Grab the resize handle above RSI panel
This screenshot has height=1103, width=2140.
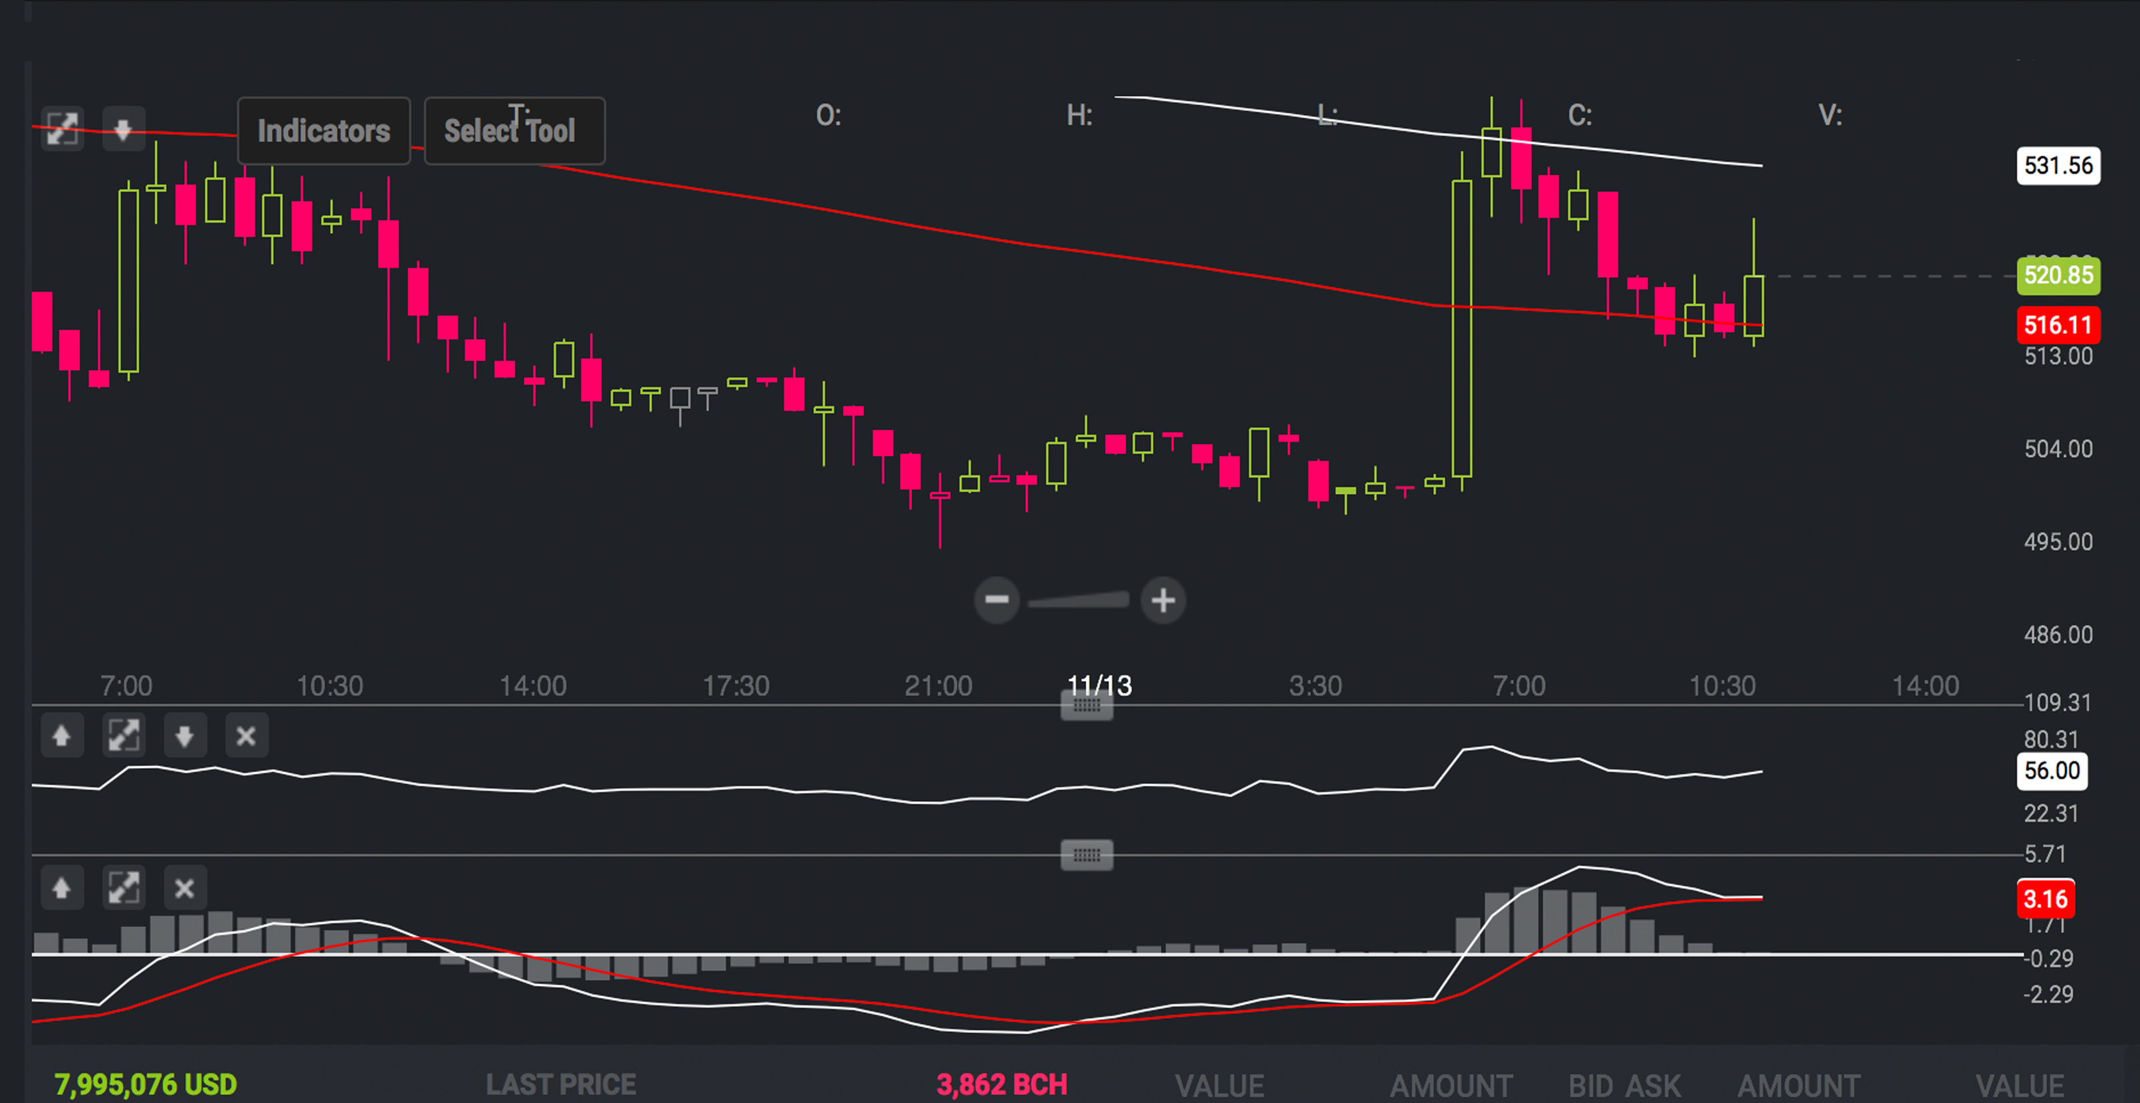[x=1087, y=706]
